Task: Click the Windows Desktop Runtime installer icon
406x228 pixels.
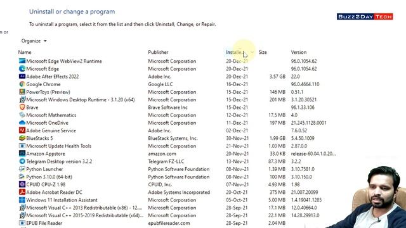Action: tap(22, 100)
